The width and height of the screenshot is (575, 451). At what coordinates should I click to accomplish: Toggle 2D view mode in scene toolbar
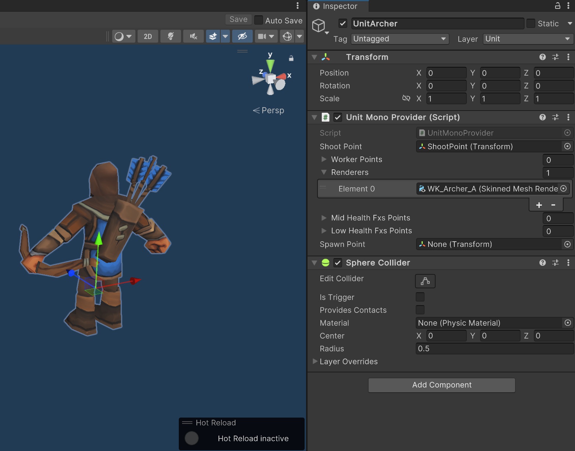click(x=148, y=36)
